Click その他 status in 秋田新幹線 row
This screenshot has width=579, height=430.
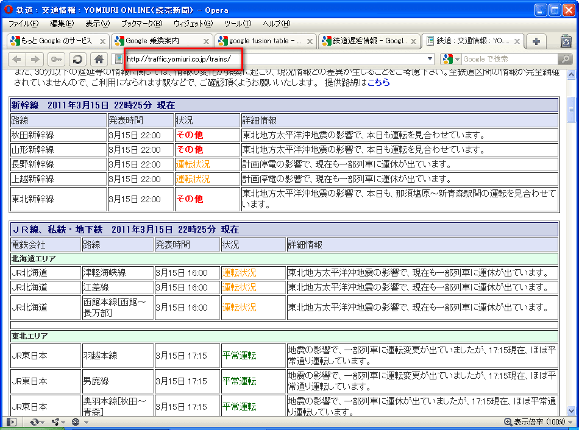[190, 135]
